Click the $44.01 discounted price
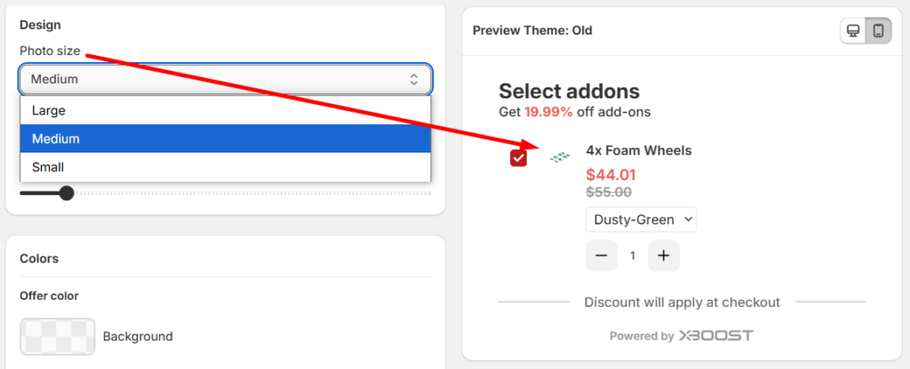 point(611,174)
